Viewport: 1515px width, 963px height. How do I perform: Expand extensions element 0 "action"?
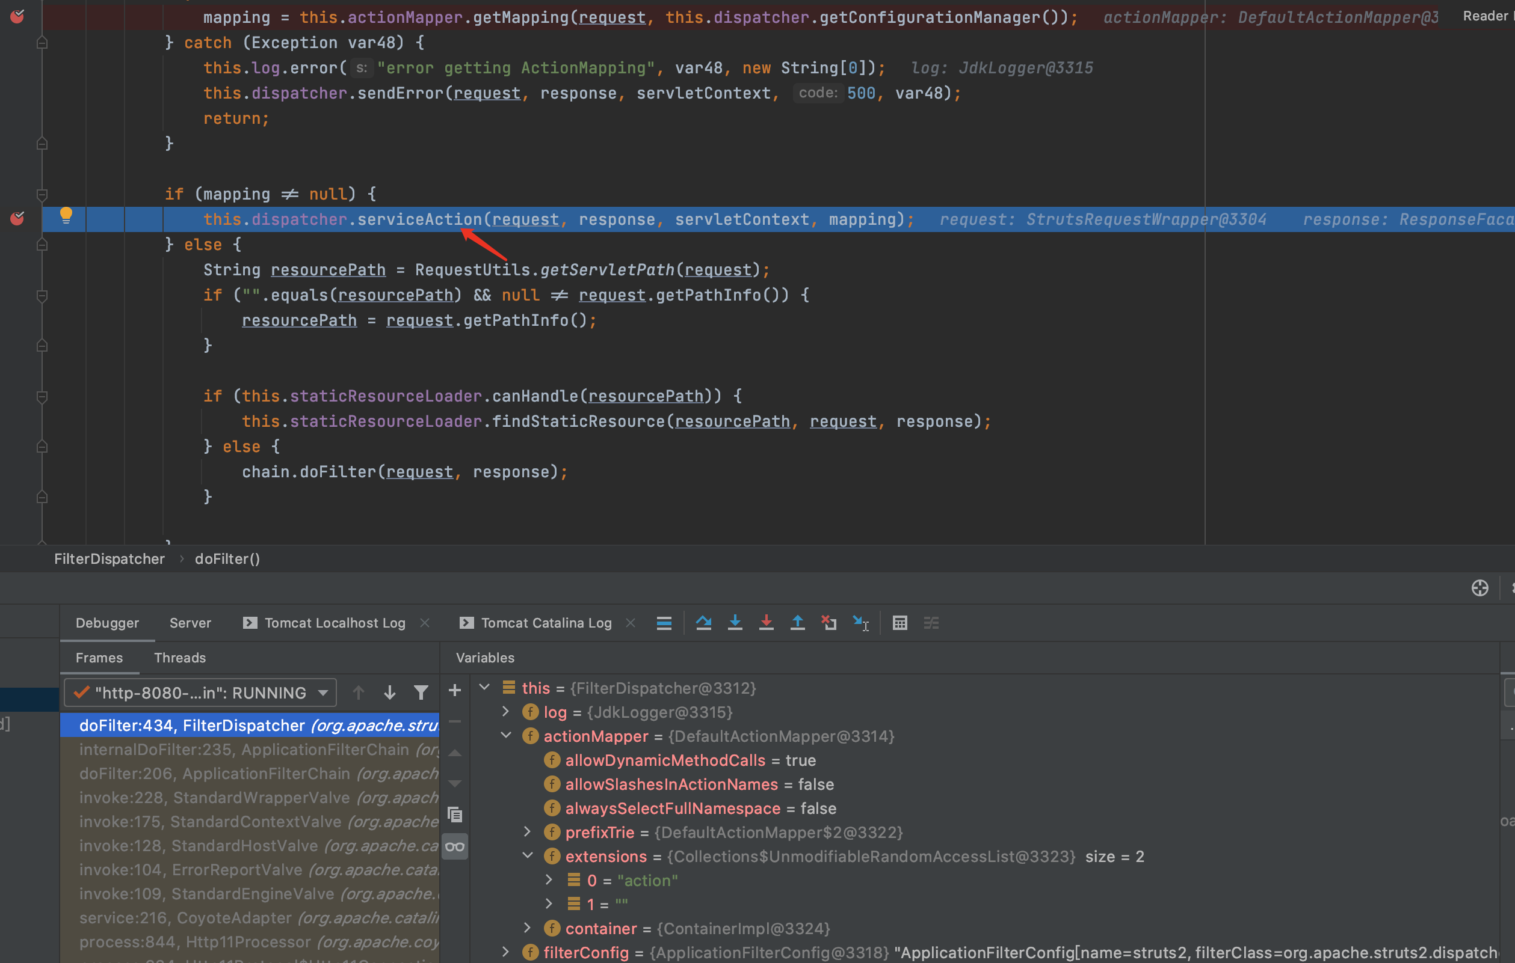click(x=549, y=880)
